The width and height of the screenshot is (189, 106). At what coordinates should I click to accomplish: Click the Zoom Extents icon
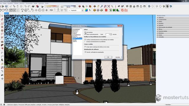109,6
